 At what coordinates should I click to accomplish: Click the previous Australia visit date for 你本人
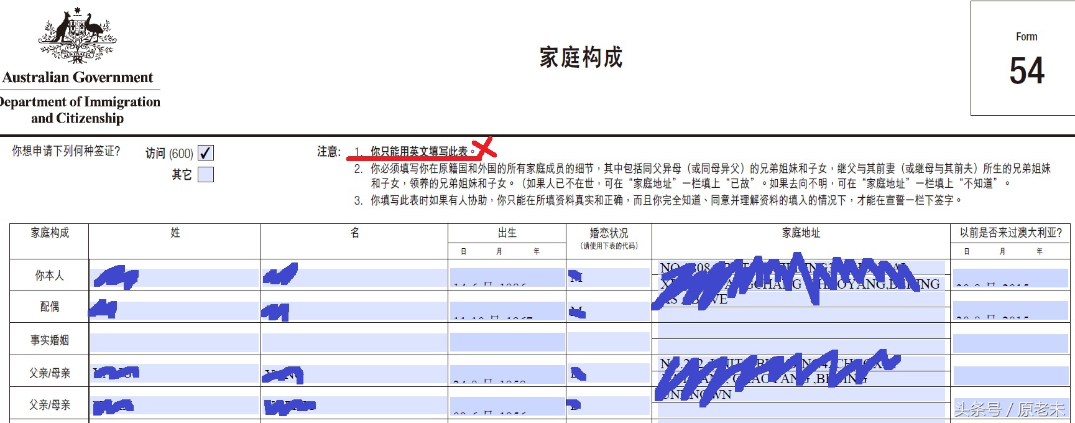tap(1010, 277)
